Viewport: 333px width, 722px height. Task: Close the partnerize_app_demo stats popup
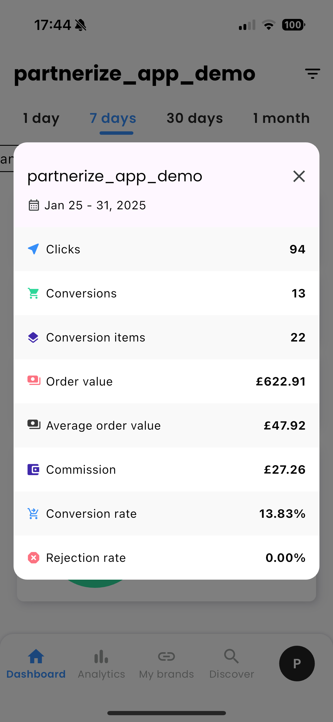(x=299, y=176)
